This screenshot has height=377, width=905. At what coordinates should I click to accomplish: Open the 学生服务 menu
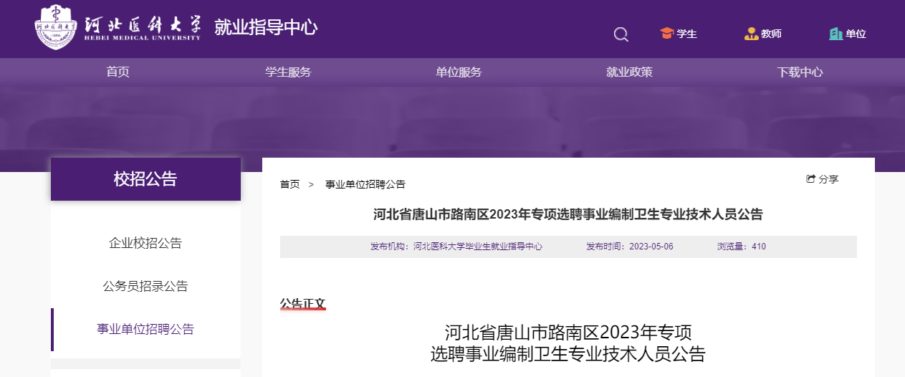click(x=288, y=72)
